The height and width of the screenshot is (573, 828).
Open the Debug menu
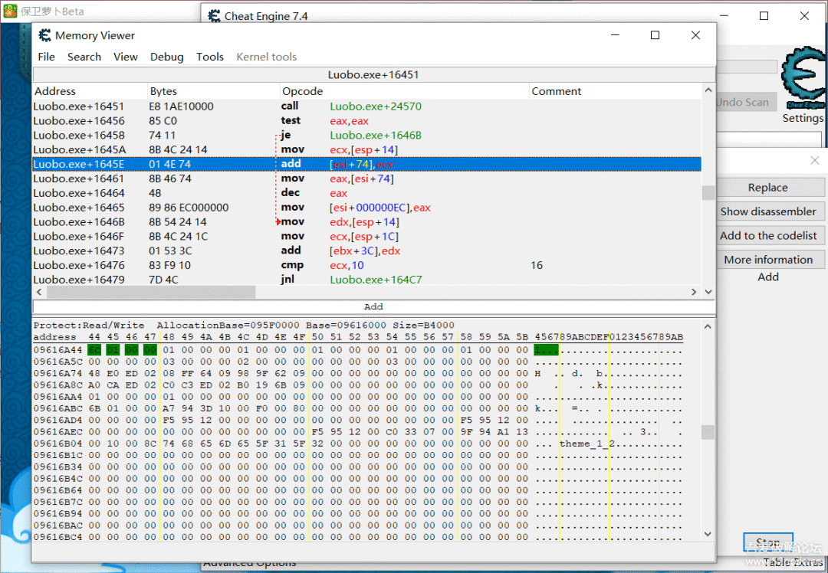(166, 57)
